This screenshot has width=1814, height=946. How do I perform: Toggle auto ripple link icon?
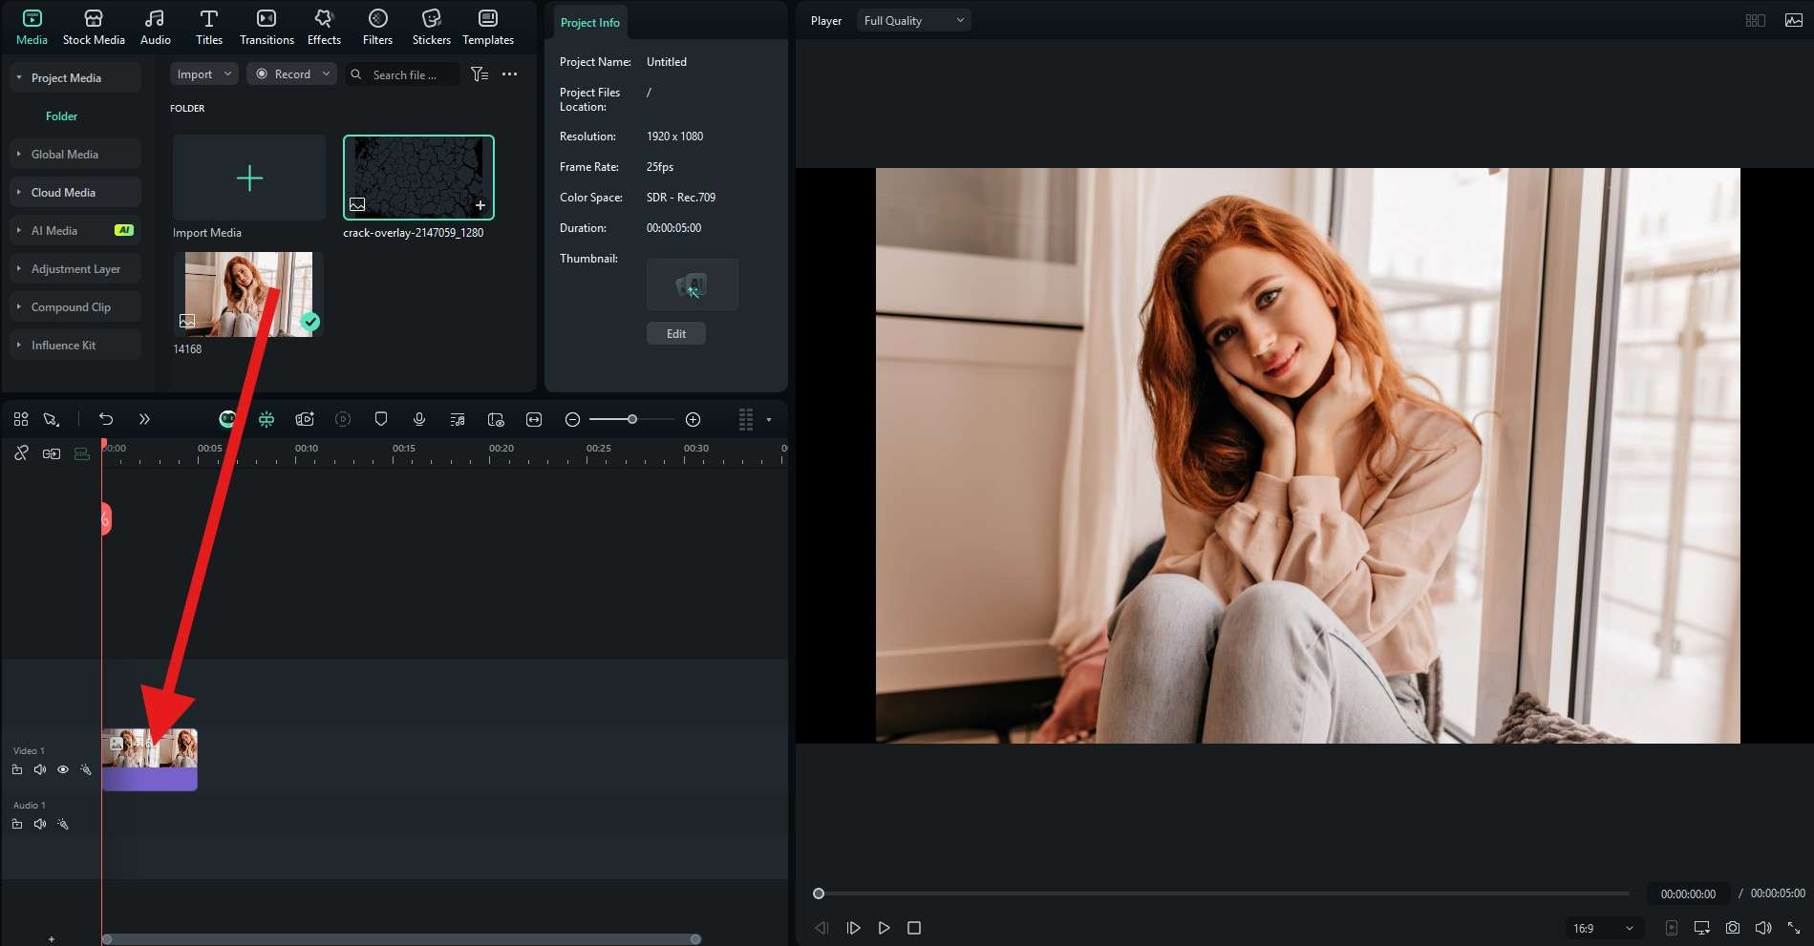tap(21, 453)
